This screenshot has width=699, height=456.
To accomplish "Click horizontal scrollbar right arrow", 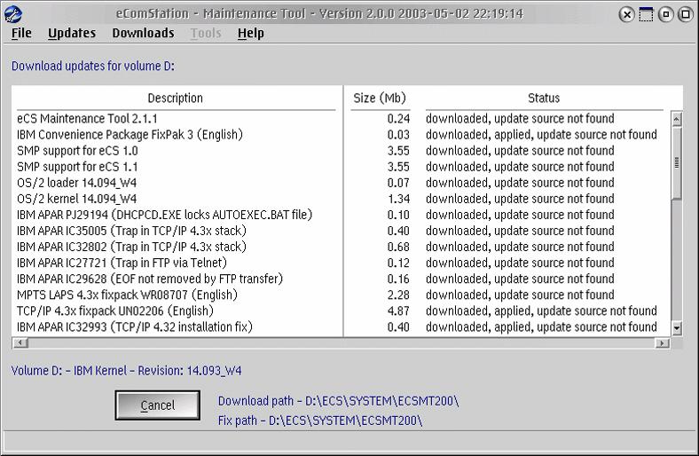I will coord(662,342).
